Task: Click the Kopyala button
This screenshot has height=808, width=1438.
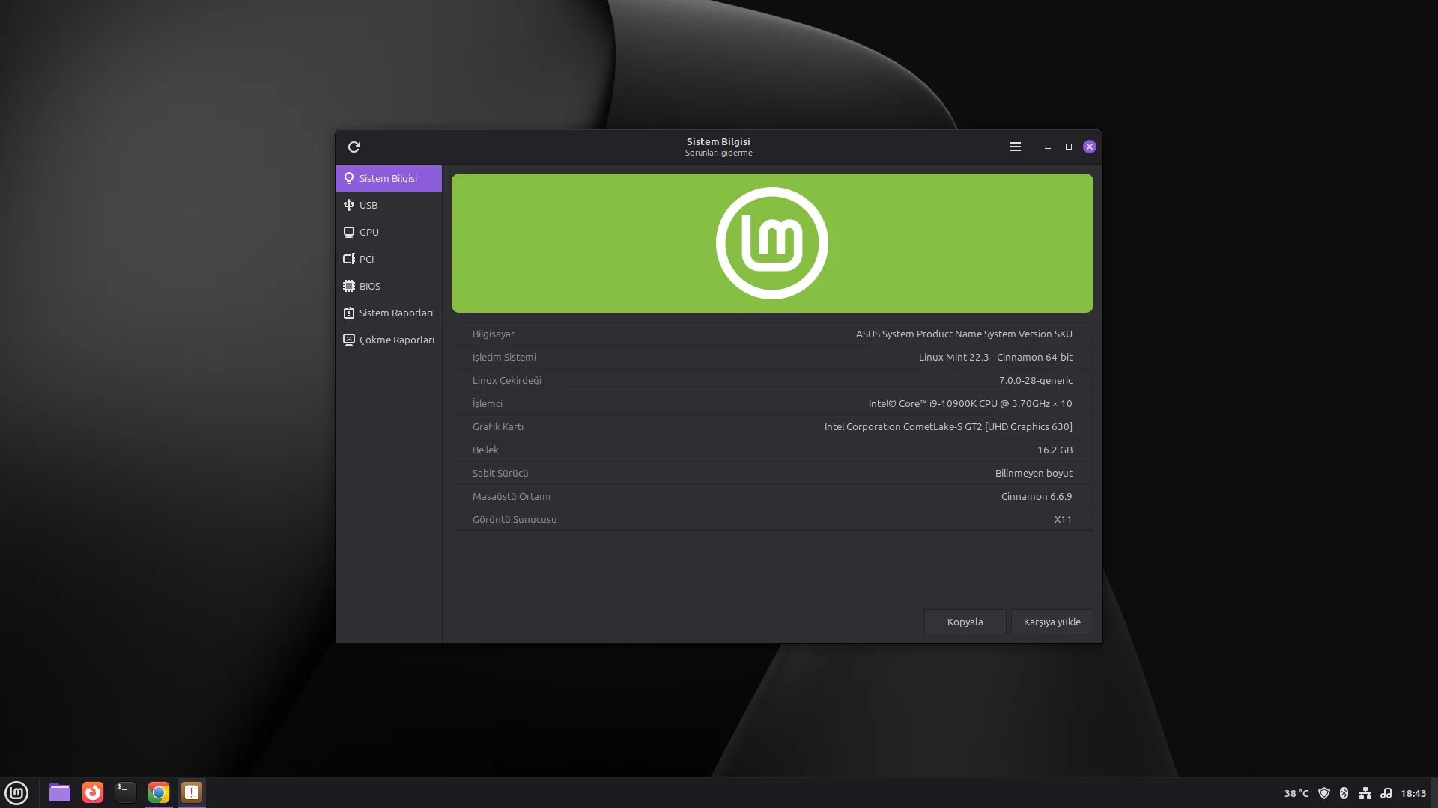Action: point(965,622)
